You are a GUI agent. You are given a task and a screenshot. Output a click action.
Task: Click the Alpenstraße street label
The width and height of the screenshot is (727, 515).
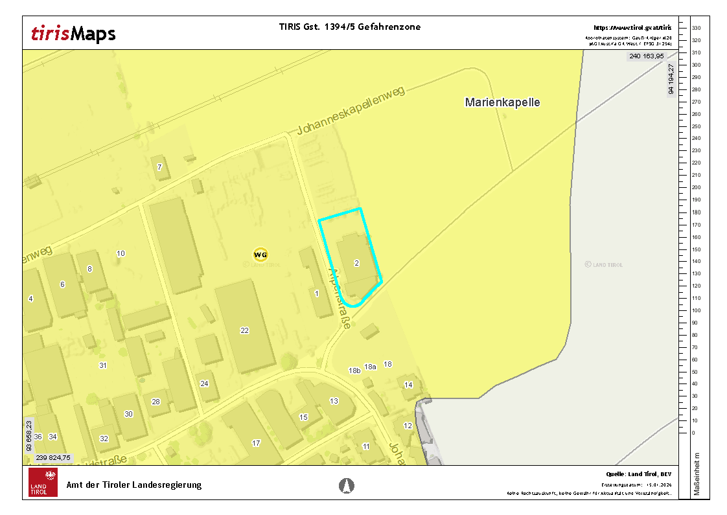(x=341, y=299)
